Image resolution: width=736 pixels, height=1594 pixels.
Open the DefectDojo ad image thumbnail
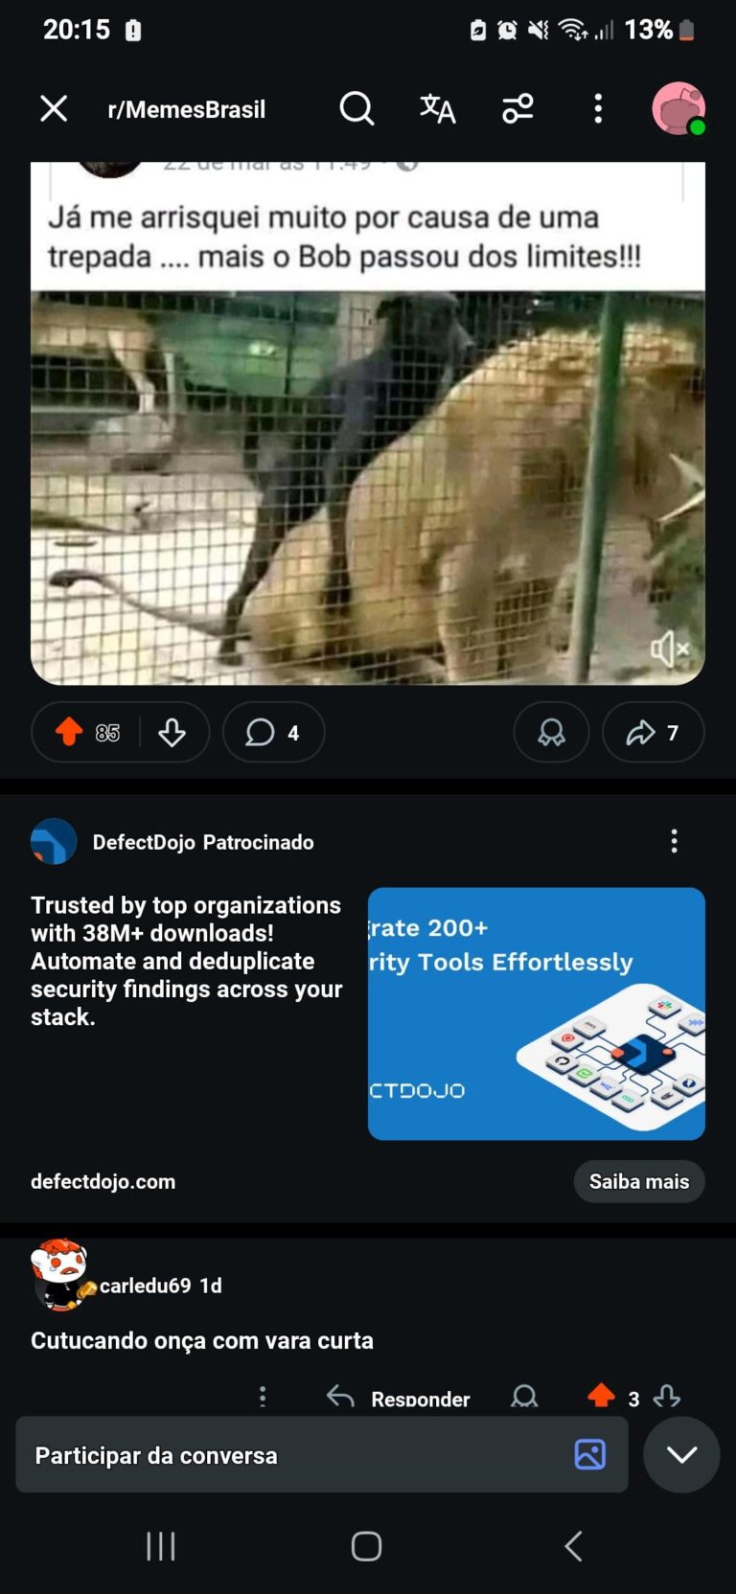[x=537, y=1013]
